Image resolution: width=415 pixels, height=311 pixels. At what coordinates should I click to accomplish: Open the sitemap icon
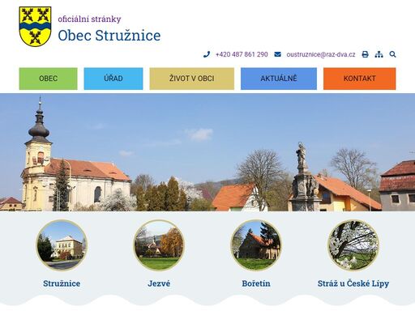(379, 54)
